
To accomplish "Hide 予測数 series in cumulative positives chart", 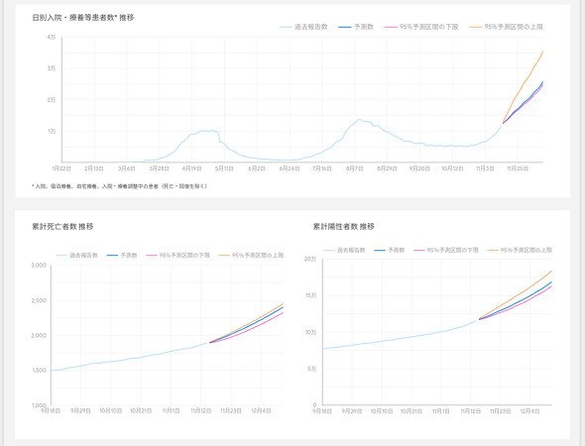I will (x=390, y=250).
